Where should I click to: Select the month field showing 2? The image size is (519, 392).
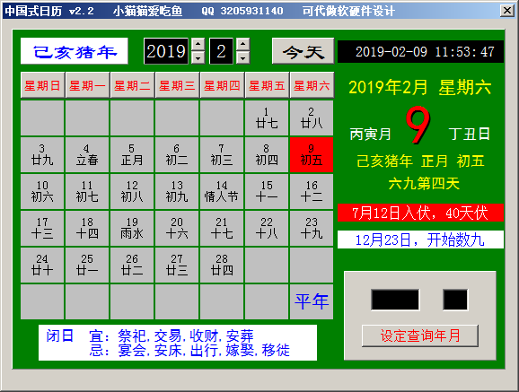(x=221, y=51)
